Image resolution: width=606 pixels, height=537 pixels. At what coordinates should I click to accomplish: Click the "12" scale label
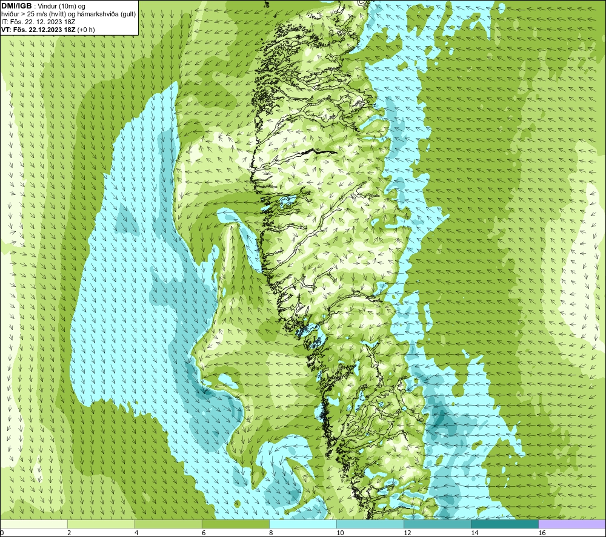click(407, 533)
